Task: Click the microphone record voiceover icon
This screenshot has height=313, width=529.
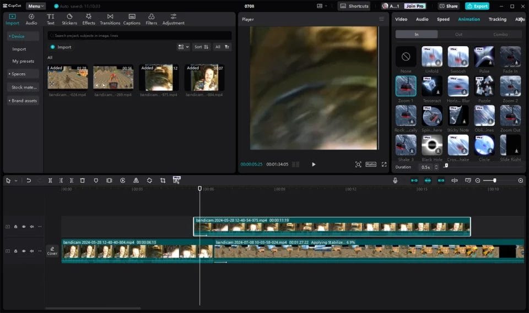Action: tap(395, 180)
